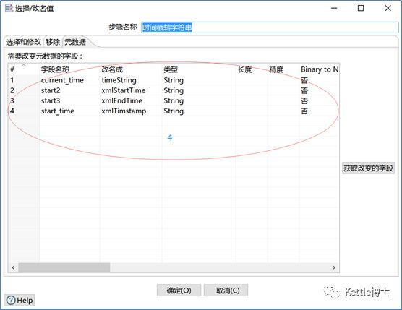Click the scrollbar right arrow
Image resolution: width=402 pixels, height=310 pixels.
pos(334,267)
